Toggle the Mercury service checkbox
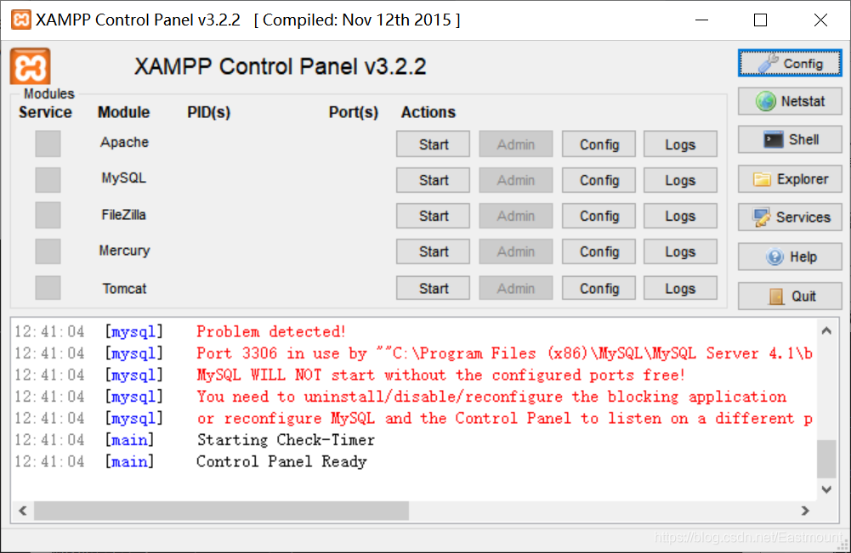The image size is (851, 553). (48, 251)
